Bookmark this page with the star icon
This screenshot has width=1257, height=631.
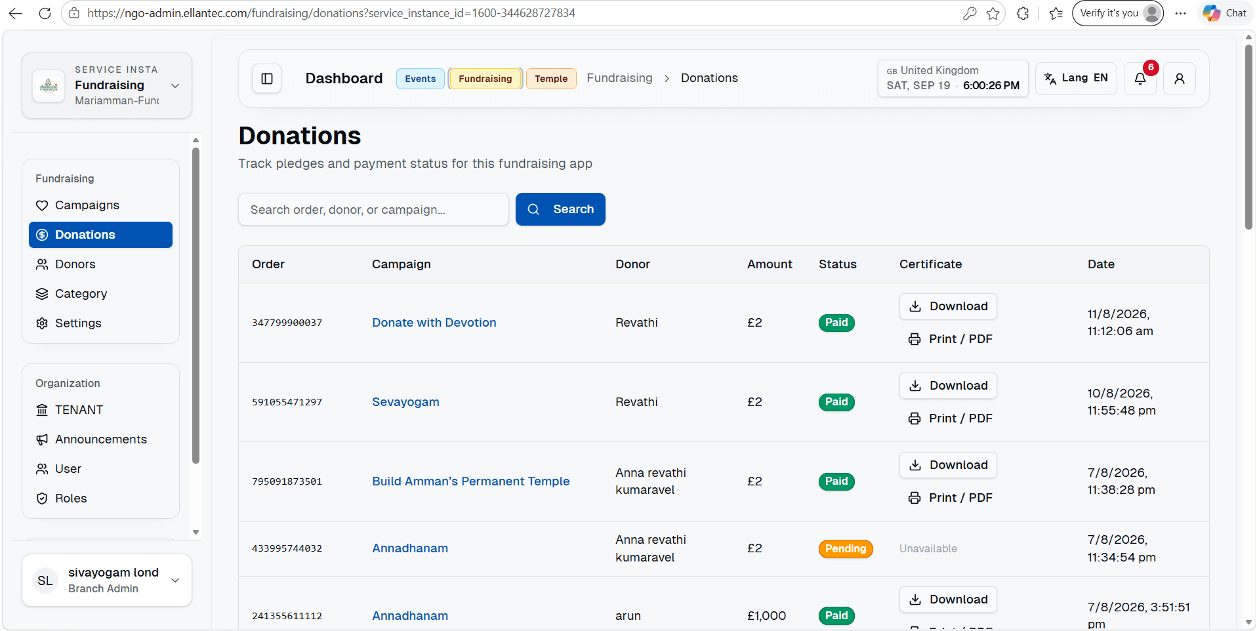click(x=993, y=13)
